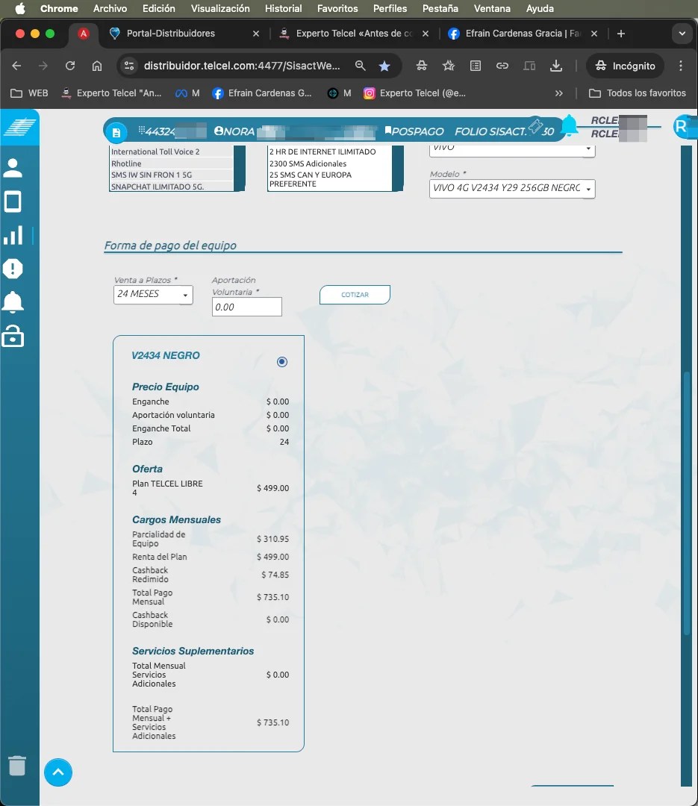Show more bookmarks with double chevron

pos(558,93)
